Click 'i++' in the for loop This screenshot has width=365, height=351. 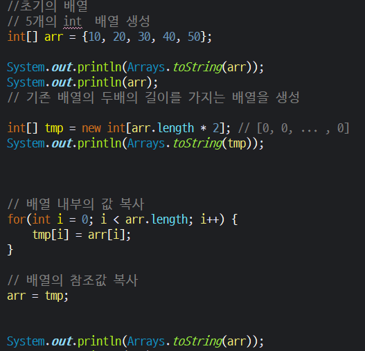point(210,219)
